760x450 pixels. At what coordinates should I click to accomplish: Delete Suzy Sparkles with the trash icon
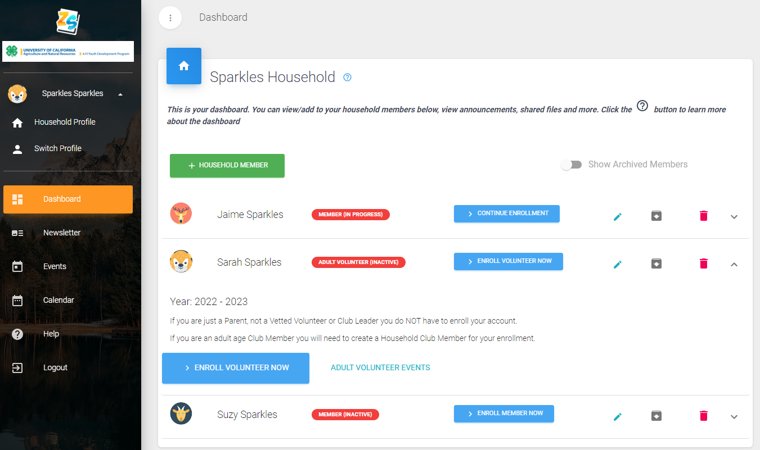coord(703,416)
